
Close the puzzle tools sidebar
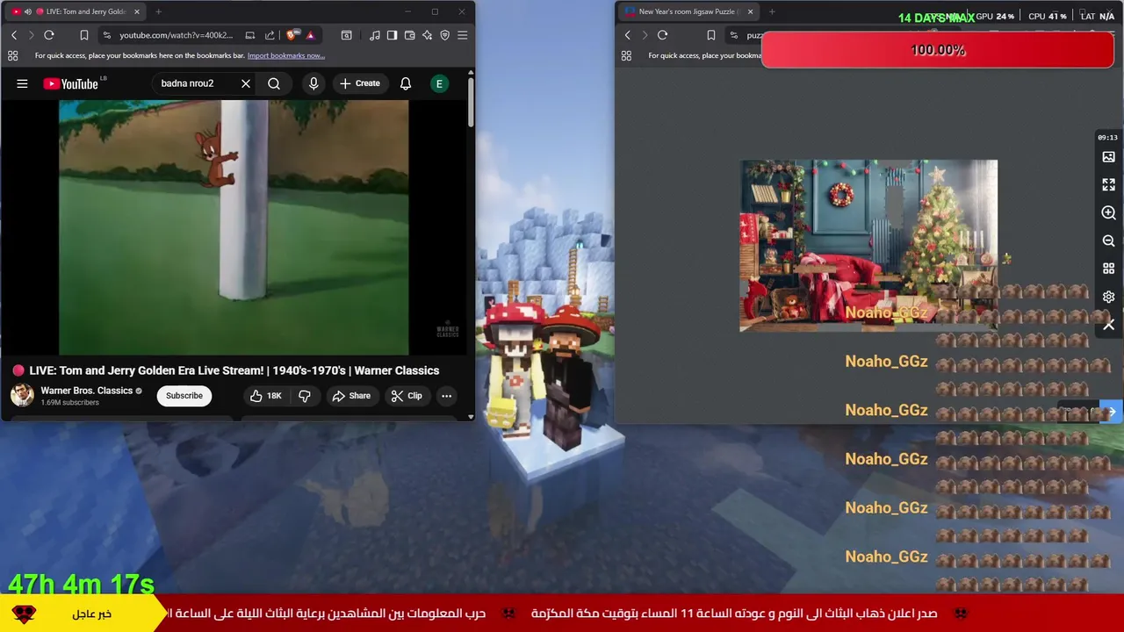[1108, 325]
